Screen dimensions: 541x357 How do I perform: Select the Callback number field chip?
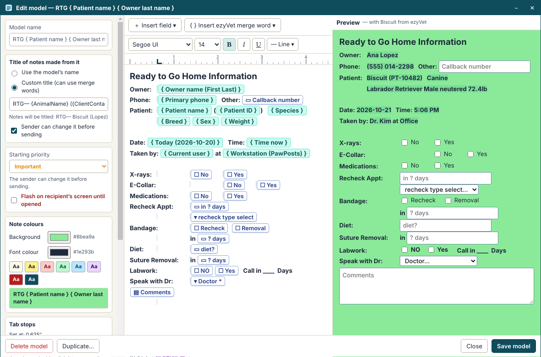(x=273, y=100)
